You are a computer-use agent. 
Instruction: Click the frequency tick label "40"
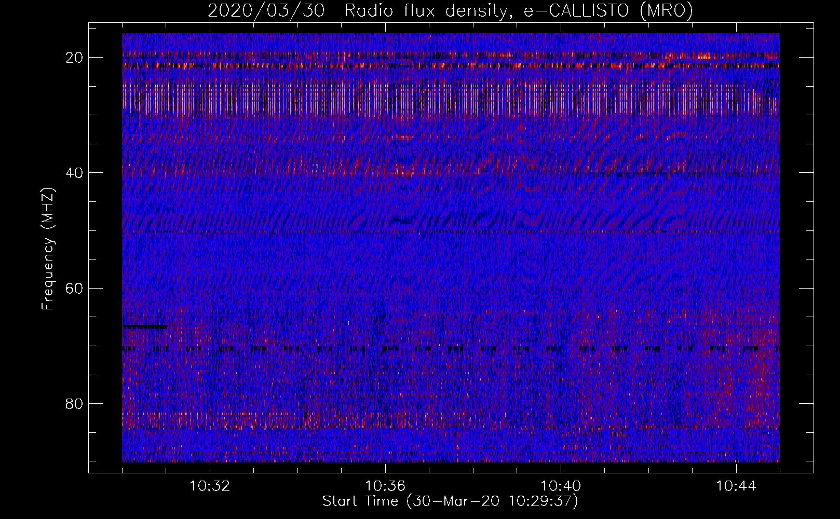pos(74,172)
